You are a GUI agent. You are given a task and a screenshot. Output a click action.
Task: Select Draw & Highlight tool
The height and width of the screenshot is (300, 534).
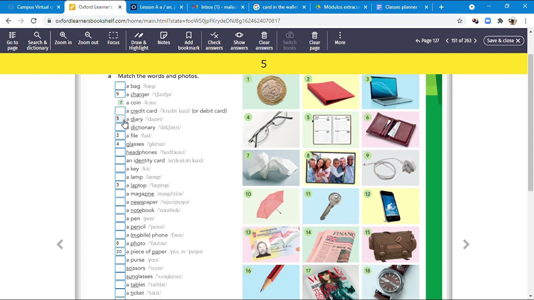(x=139, y=41)
